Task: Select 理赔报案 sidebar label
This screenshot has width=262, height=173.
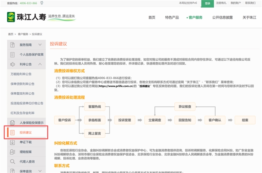Action: tap(25, 152)
